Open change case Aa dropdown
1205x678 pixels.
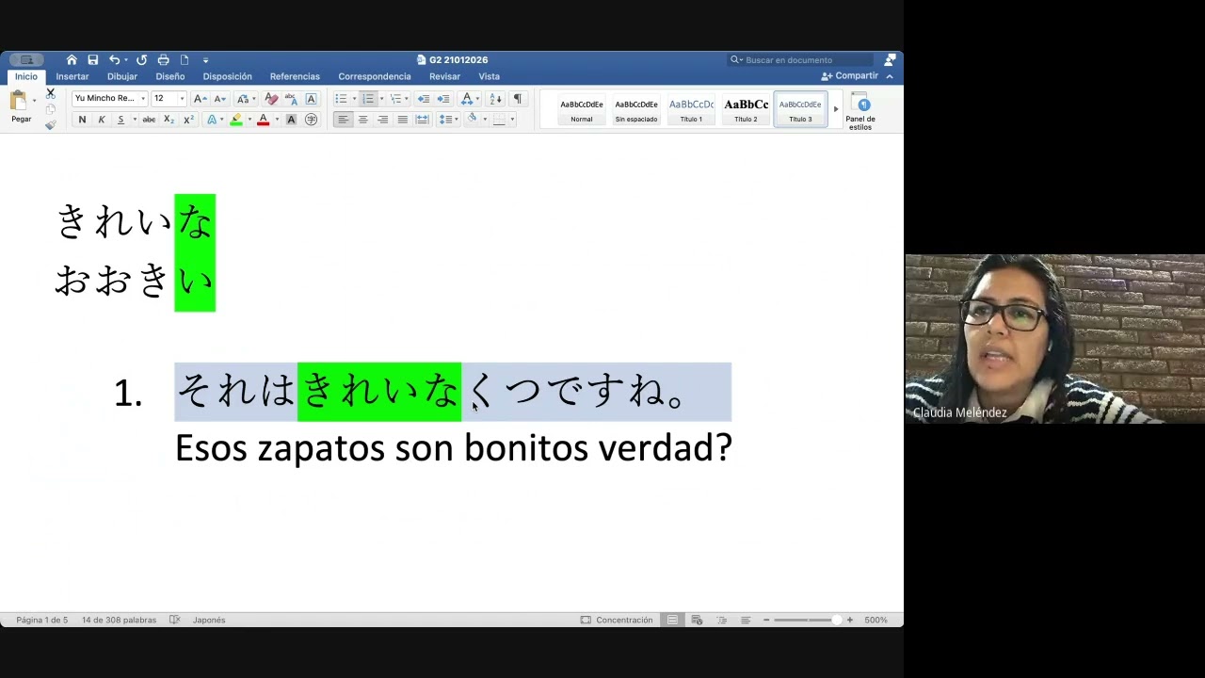click(244, 98)
